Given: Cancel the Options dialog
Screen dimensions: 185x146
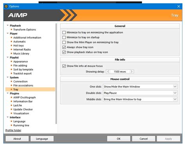Looking at the screenshot, I should click(x=144, y=139).
